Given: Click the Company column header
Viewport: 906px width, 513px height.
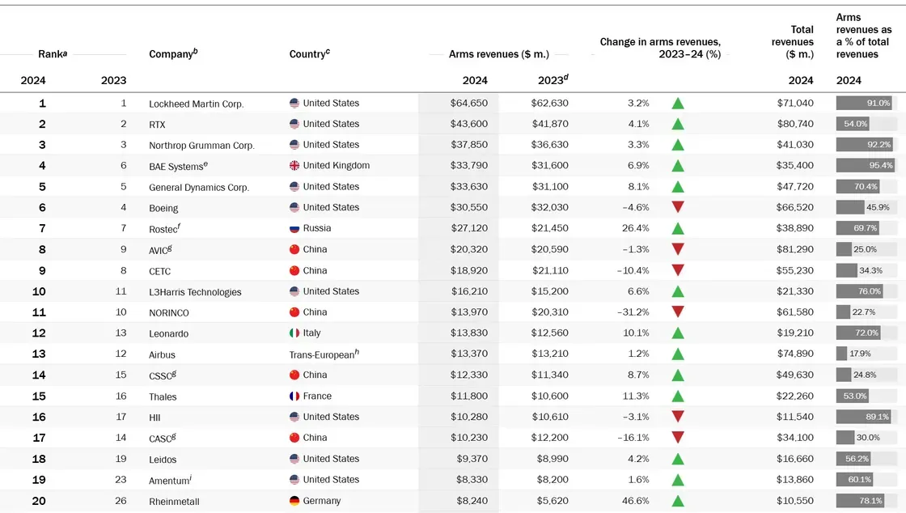Looking at the screenshot, I should pyautogui.click(x=173, y=53).
